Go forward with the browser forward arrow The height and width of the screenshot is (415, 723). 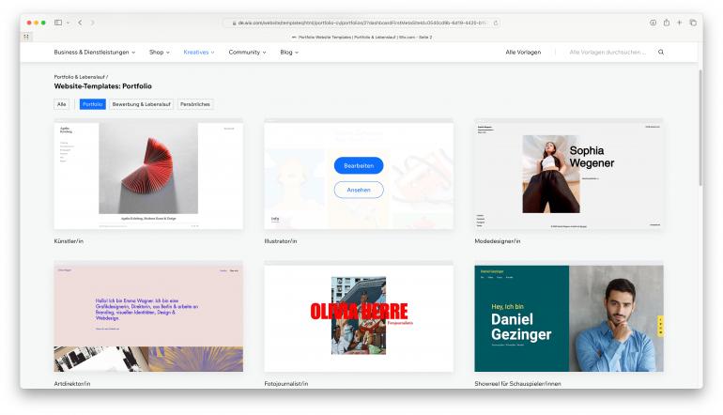pos(92,23)
